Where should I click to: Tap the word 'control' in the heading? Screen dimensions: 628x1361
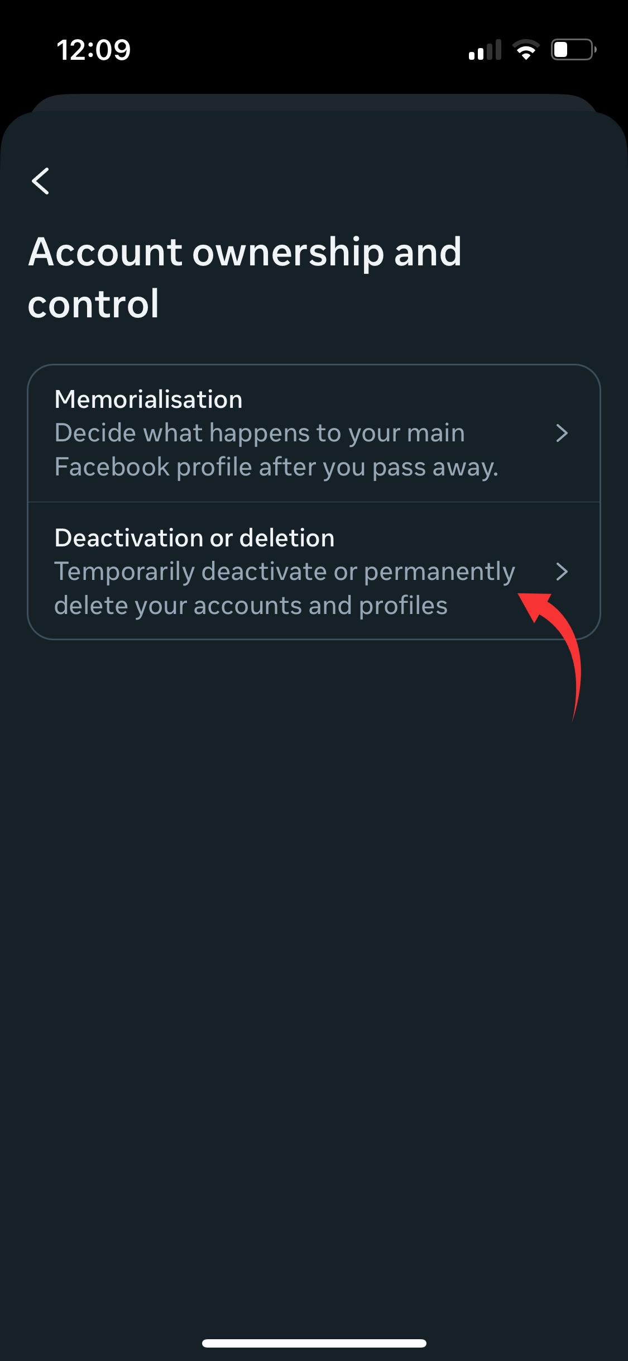click(94, 304)
